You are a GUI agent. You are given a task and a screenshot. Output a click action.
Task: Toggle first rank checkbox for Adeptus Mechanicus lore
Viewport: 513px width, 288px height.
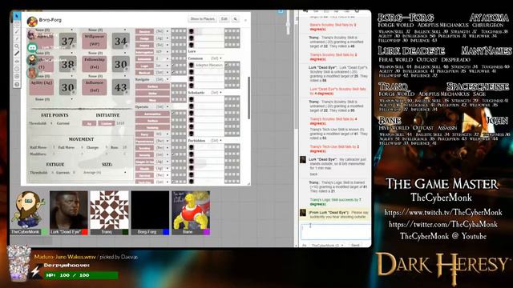coord(226,65)
